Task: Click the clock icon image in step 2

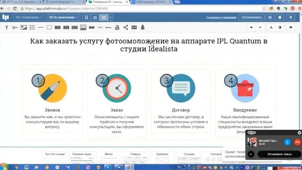Action: point(117,88)
